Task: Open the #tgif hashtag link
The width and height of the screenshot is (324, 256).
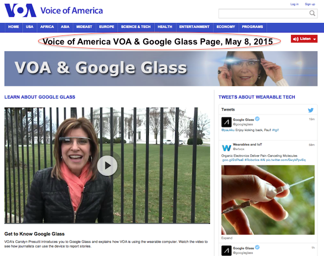Action: [275, 130]
